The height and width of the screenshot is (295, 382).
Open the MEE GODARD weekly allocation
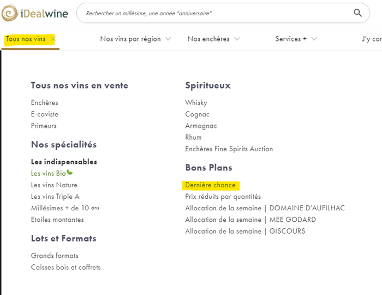click(x=250, y=220)
